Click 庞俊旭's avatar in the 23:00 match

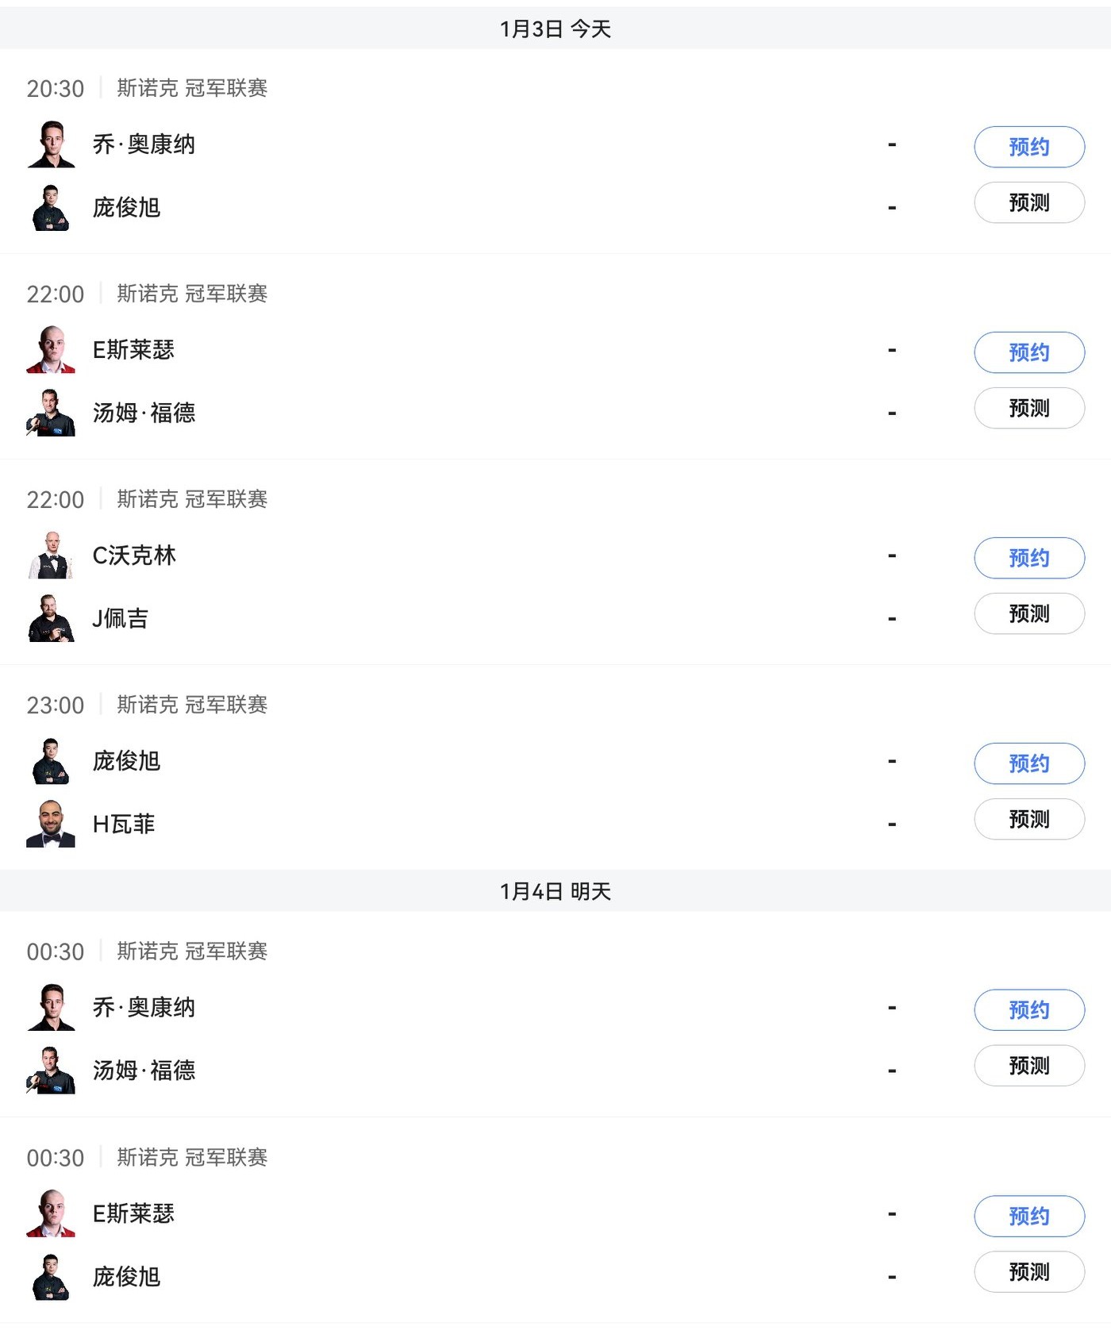pyautogui.click(x=52, y=761)
